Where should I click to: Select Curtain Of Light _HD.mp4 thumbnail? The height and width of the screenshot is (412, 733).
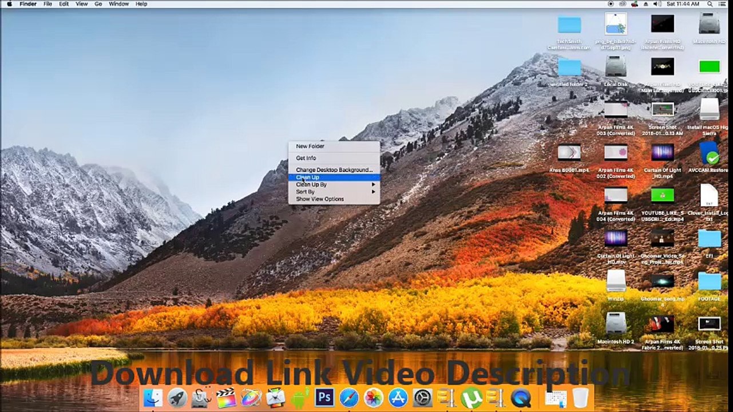(663, 152)
